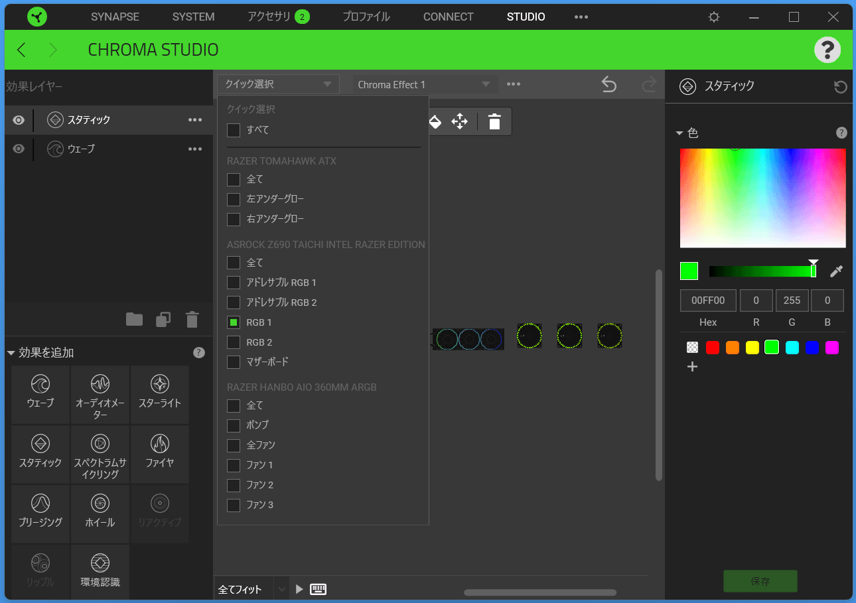Add the Spectrum Cycling effect

tap(100, 454)
